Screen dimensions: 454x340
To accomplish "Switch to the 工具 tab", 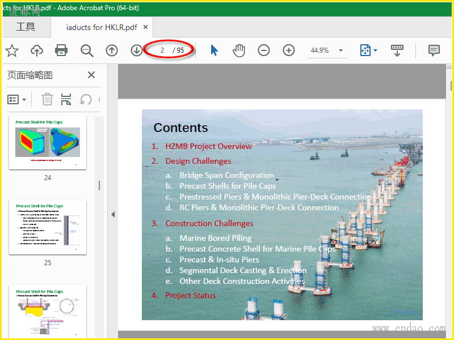I will [26, 27].
